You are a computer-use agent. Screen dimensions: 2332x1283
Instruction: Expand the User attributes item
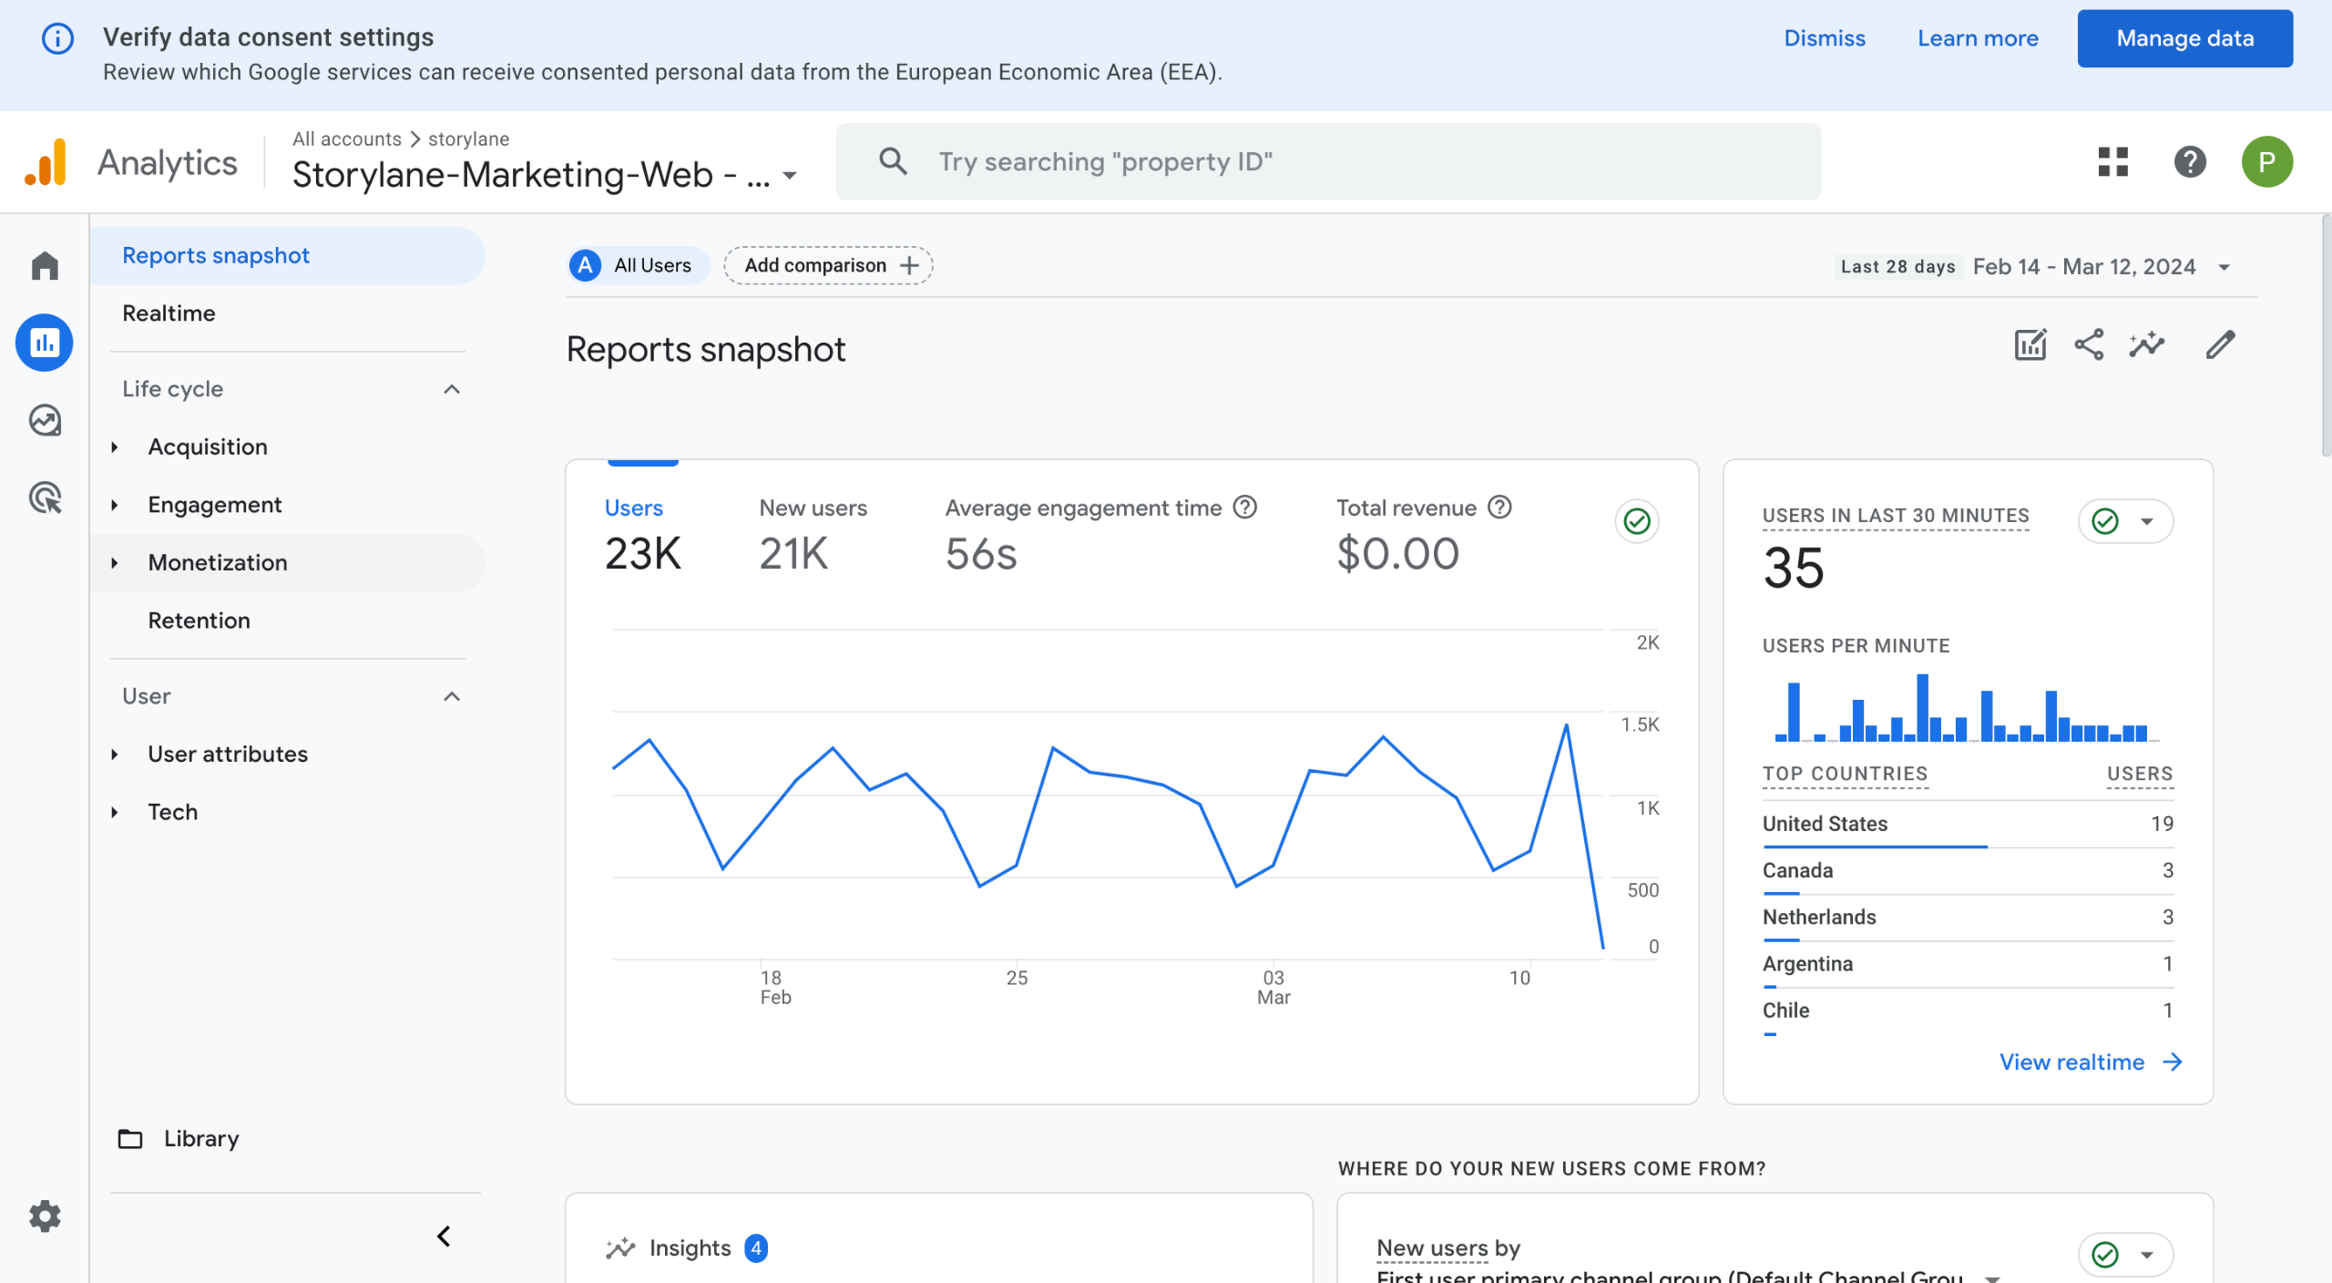115,754
